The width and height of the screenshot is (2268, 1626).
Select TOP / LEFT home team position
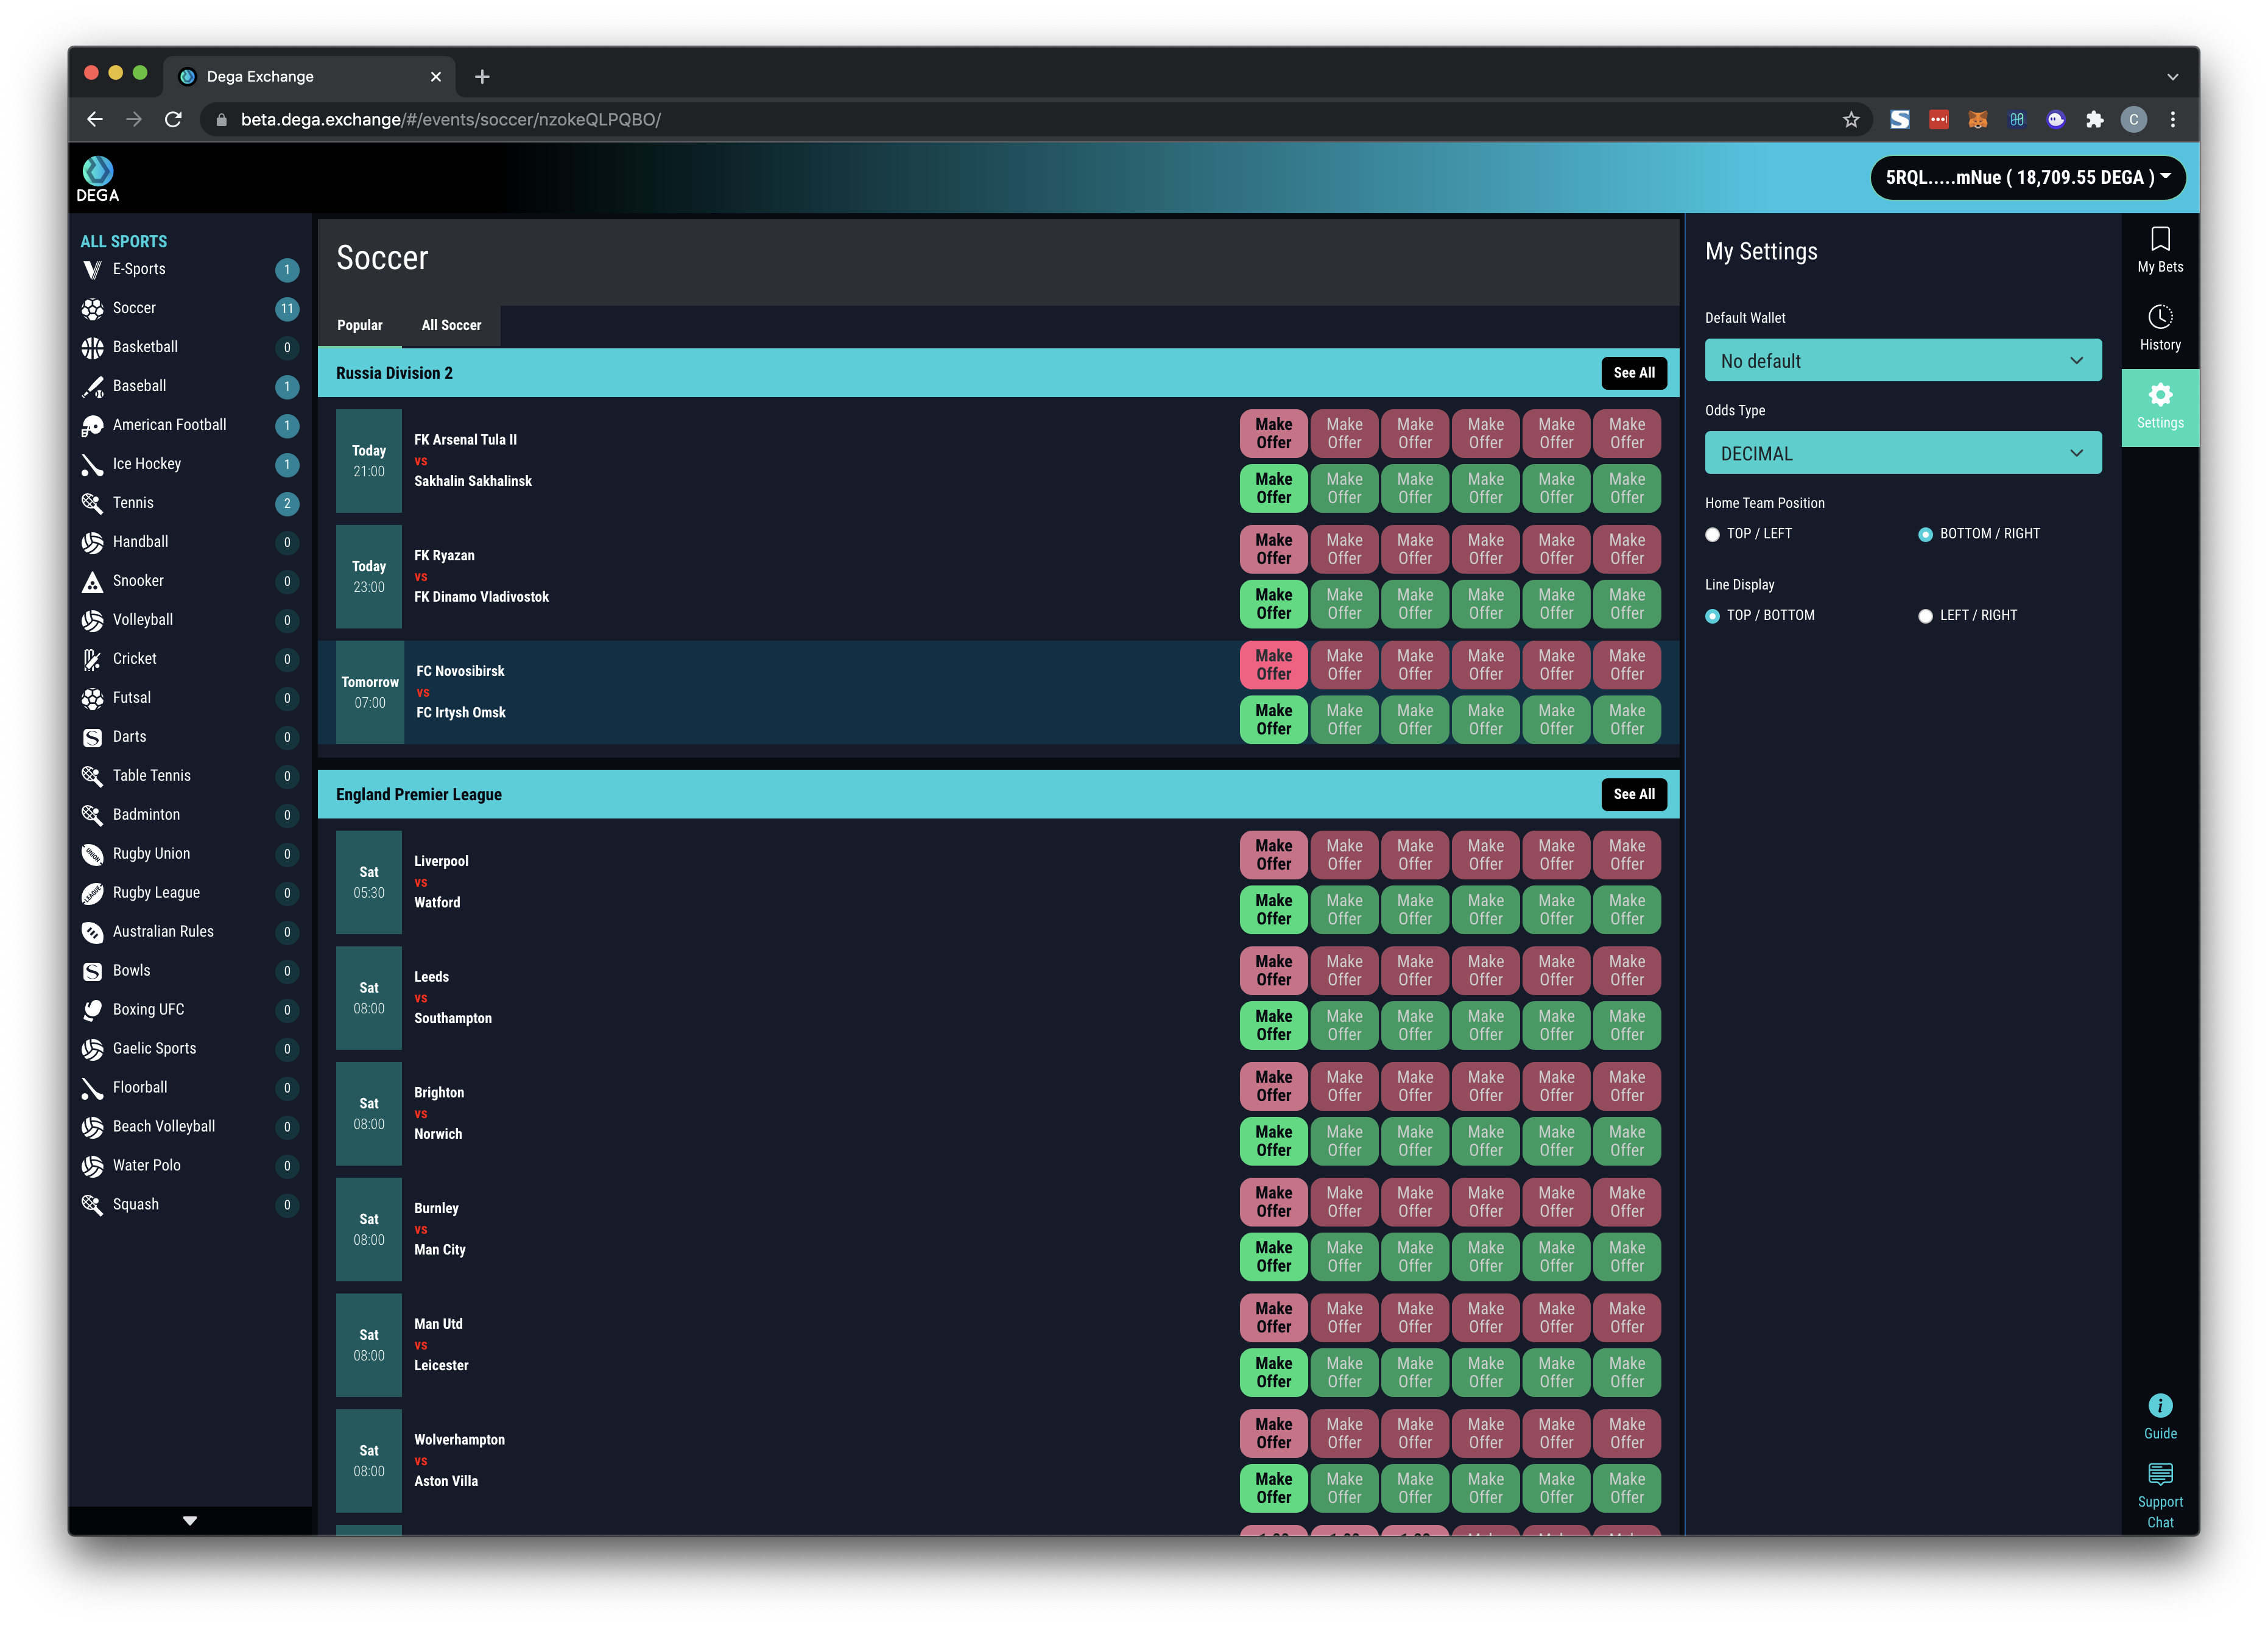[x=1712, y=535]
